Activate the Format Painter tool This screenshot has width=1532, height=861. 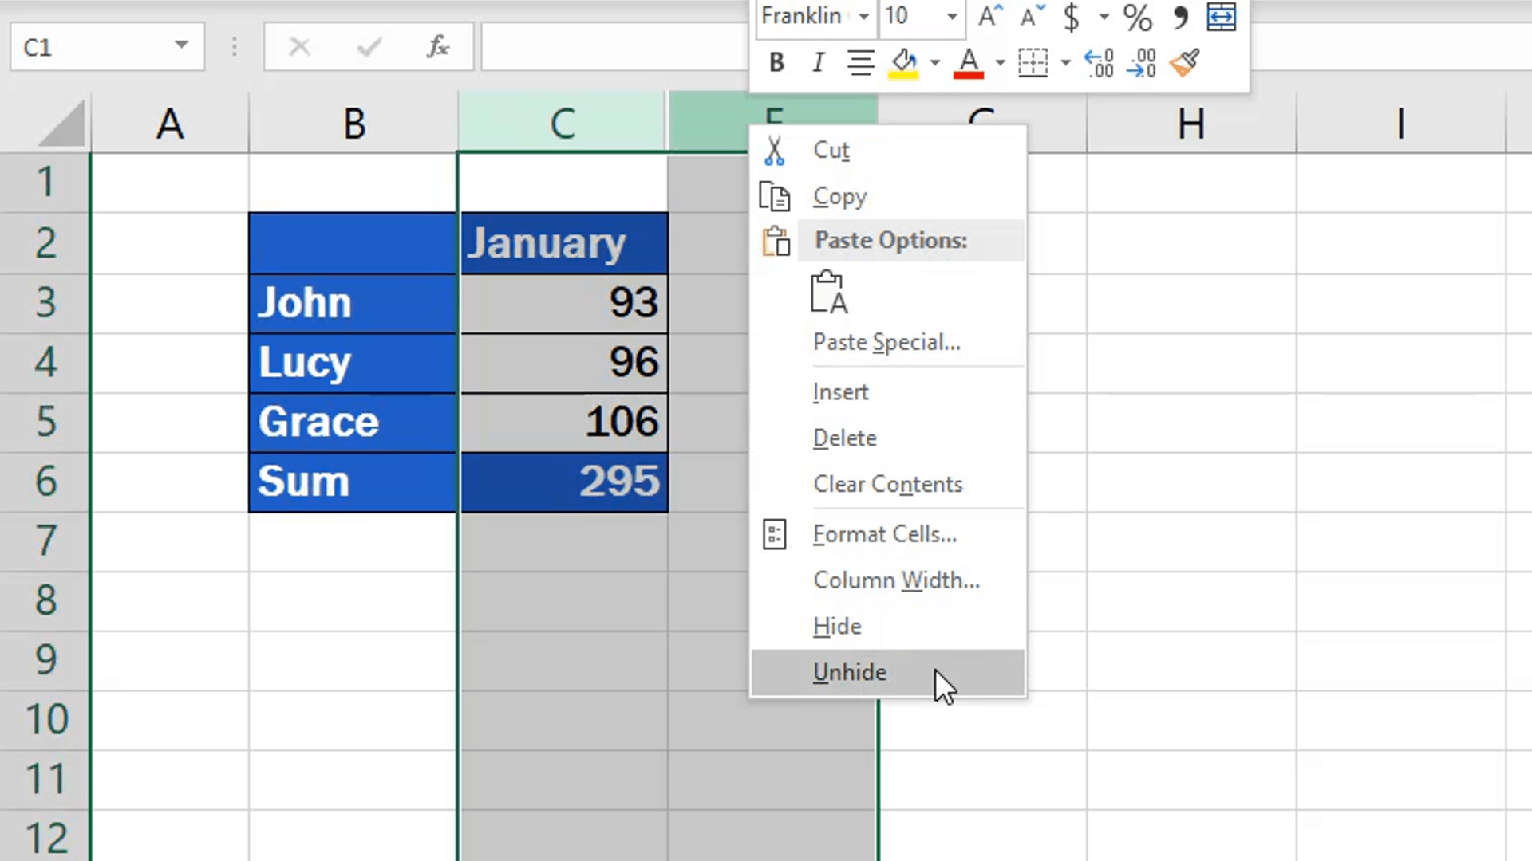click(1184, 63)
